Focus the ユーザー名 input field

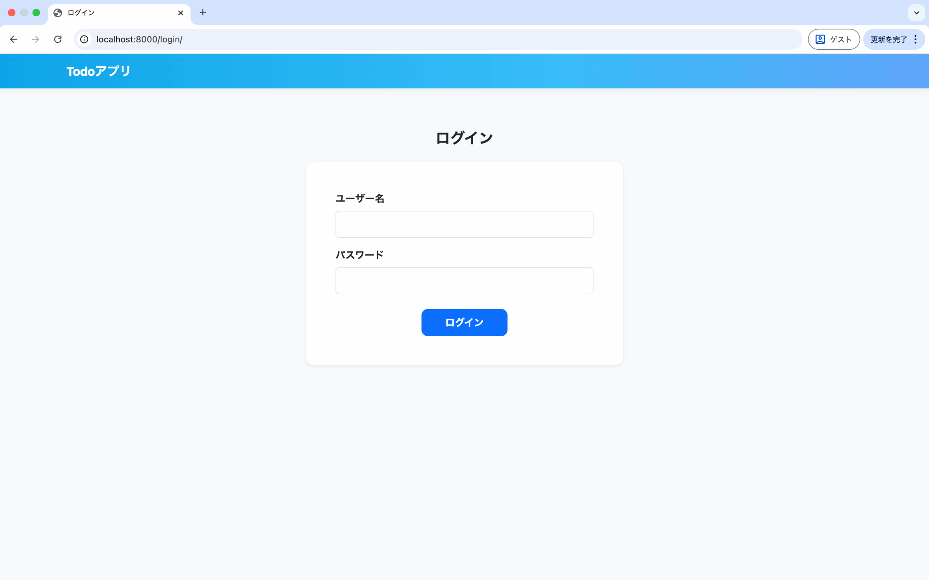[x=464, y=224]
